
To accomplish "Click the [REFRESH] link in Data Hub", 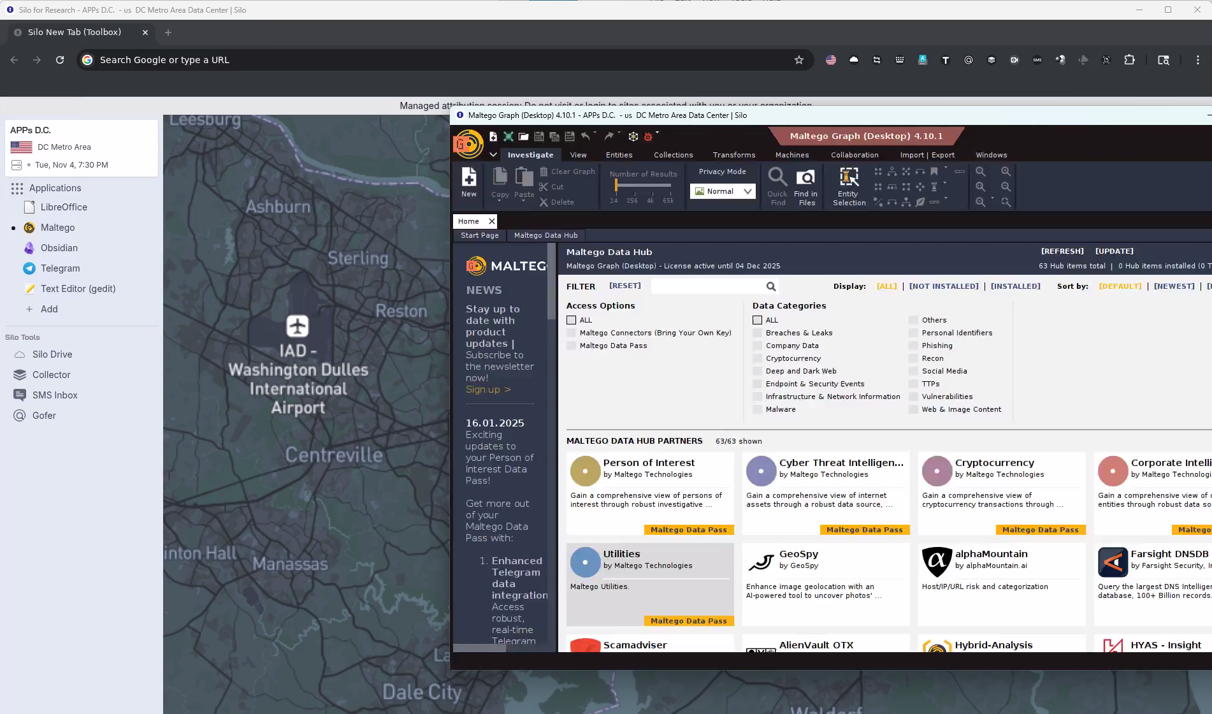I will (1062, 251).
